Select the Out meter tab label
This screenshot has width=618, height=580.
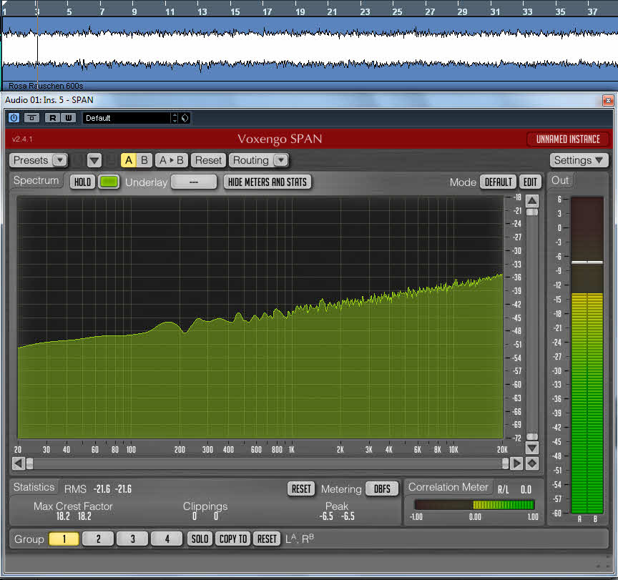pos(559,180)
